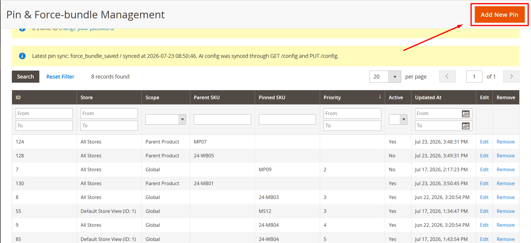Click the 'Default Store View (ID: 1)' cell in row 55
Viewport: 531px width, 243px height.
(x=109, y=211)
